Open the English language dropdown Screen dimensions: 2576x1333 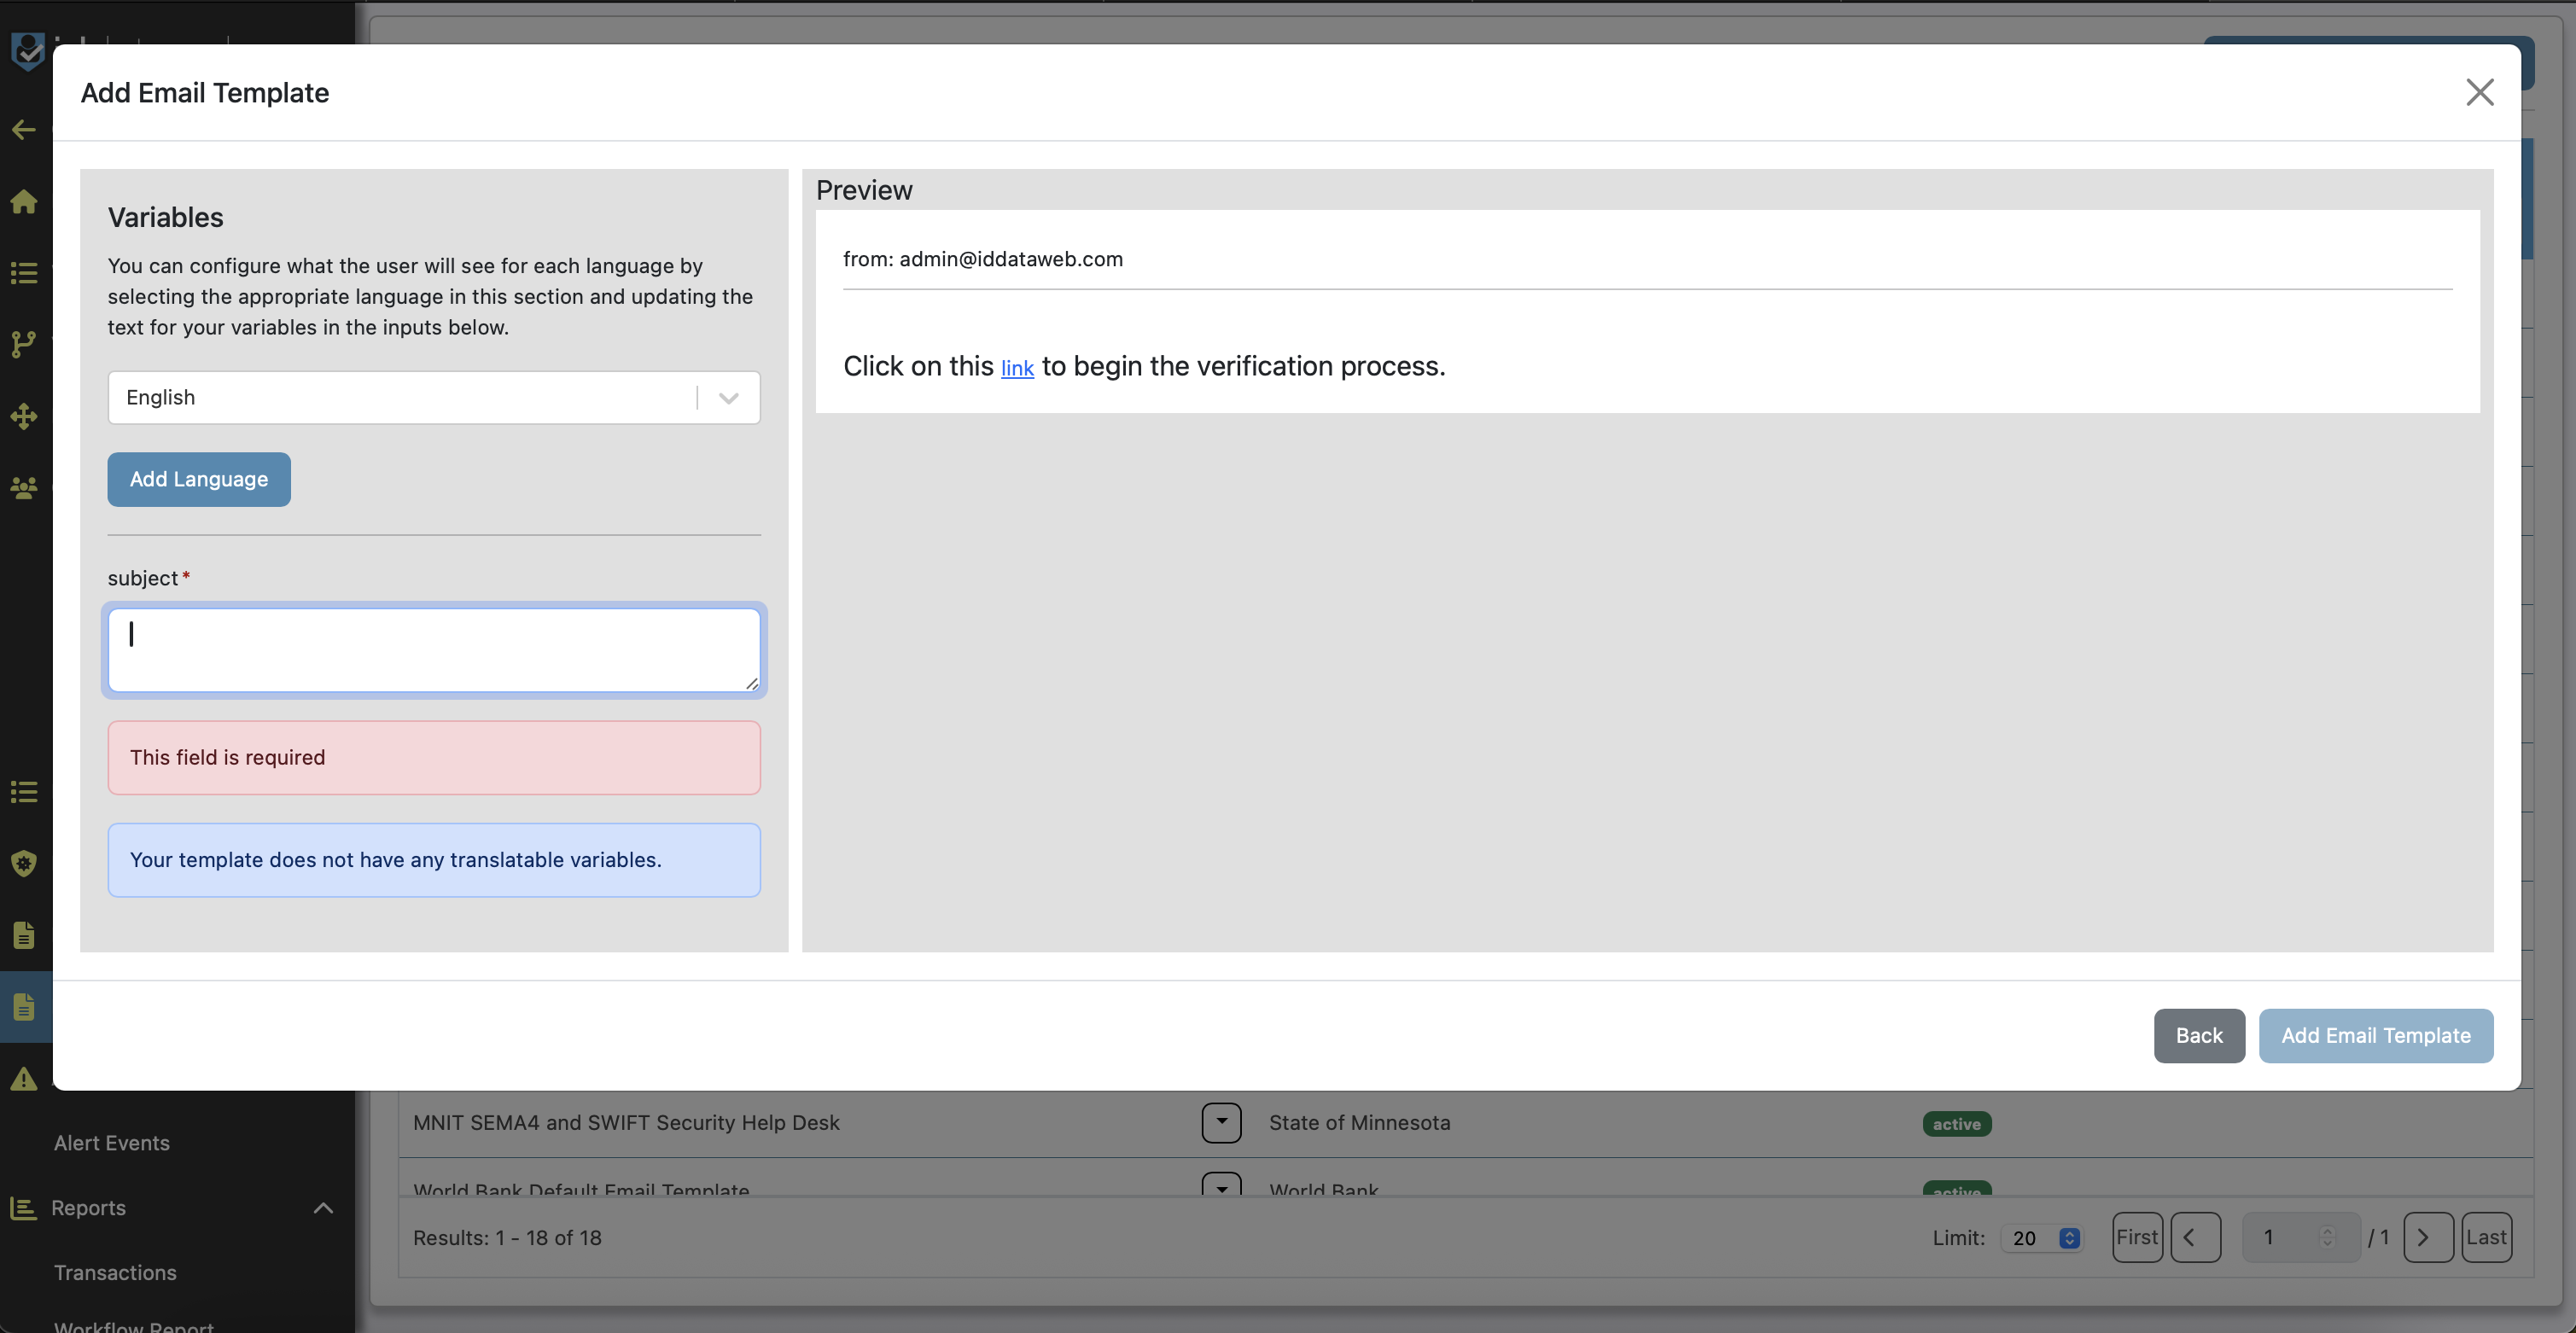point(433,397)
